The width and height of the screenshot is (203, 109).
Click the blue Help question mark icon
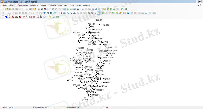[x=44, y=17]
